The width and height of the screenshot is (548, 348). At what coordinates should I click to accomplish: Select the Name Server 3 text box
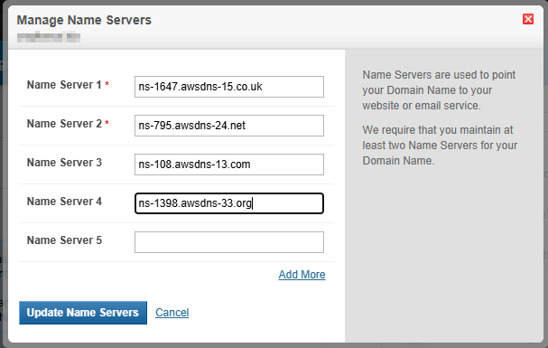(229, 165)
